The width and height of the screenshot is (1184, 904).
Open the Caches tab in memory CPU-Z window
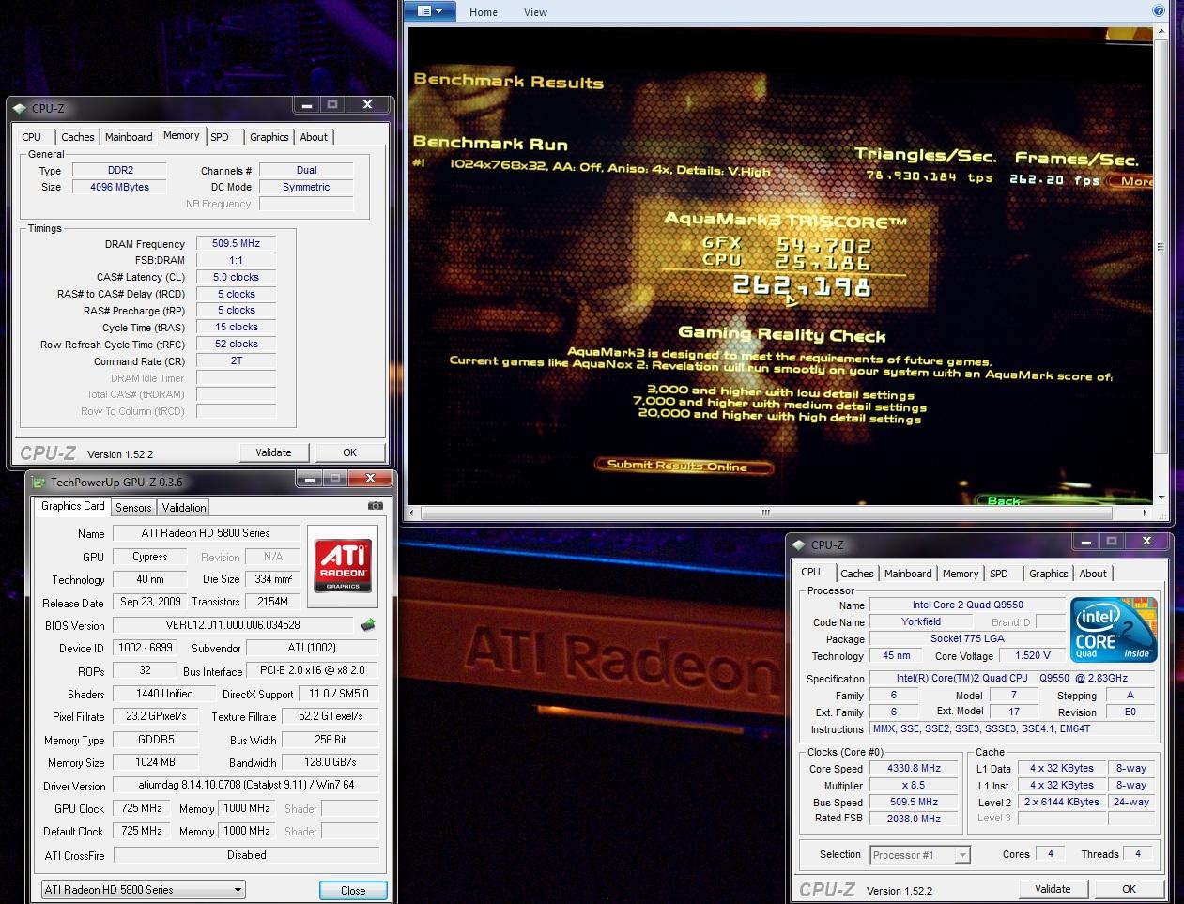78,137
